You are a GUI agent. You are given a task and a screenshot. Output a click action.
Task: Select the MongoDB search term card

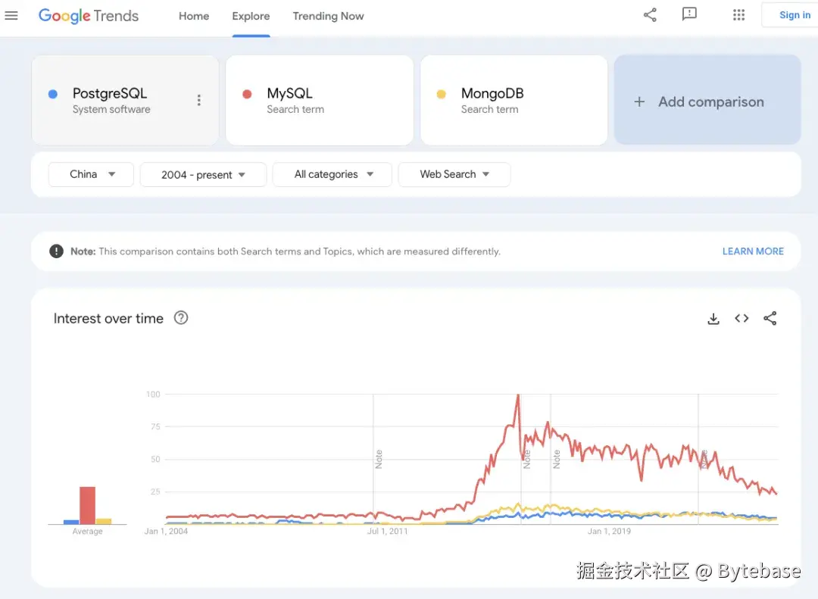[514, 100]
